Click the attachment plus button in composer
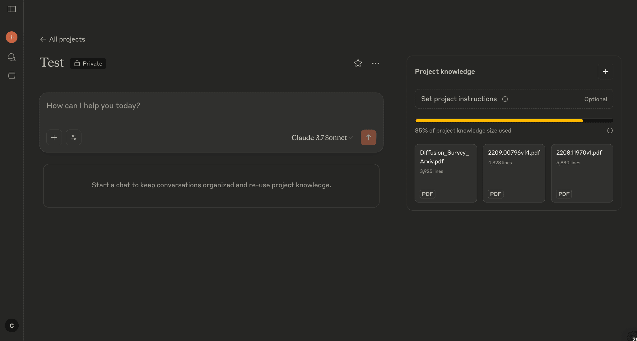Image resolution: width=637 pixels, height=341 pixels. [x=54, y=138]
